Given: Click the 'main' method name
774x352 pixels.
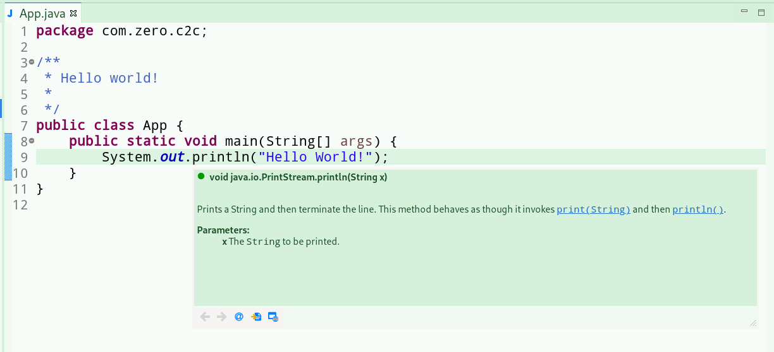Looking at the screenshot, I should click(242, 141).
